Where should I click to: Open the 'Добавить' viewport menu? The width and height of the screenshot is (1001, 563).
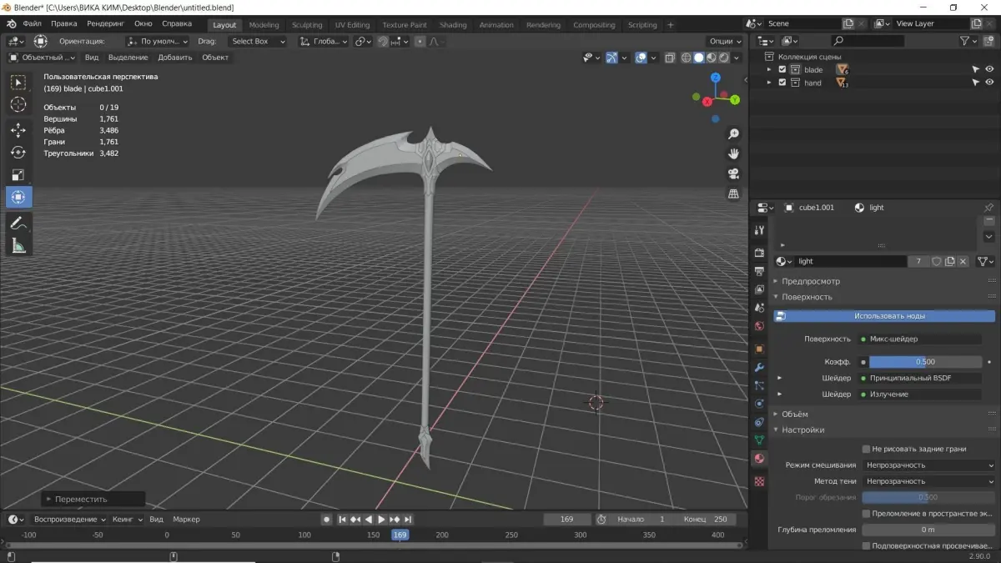tap(175, 58)
